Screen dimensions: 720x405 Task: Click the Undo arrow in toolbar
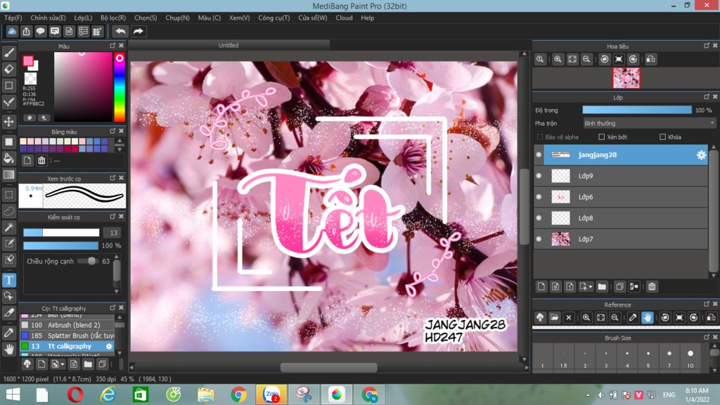coord(120,31)
